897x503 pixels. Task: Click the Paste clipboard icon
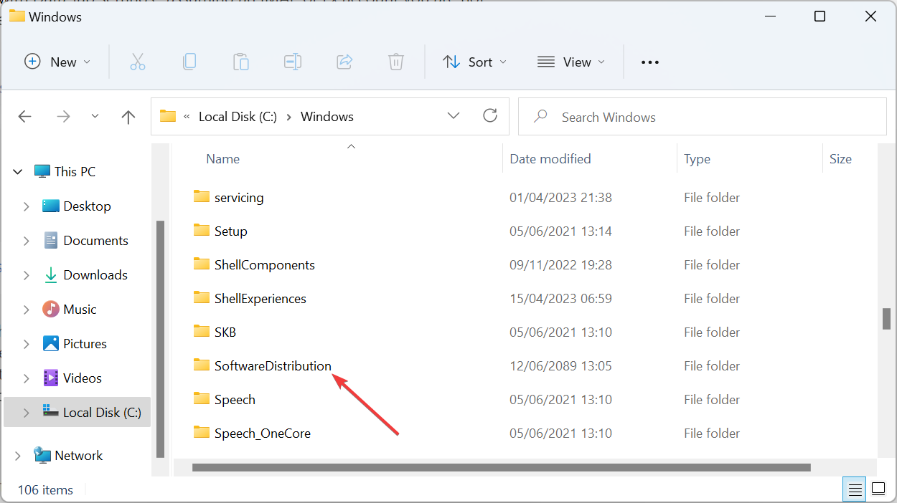(x=241, y=62)
